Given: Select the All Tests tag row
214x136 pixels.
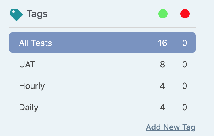Looking at the screenshot, I should tap(102, 43).
